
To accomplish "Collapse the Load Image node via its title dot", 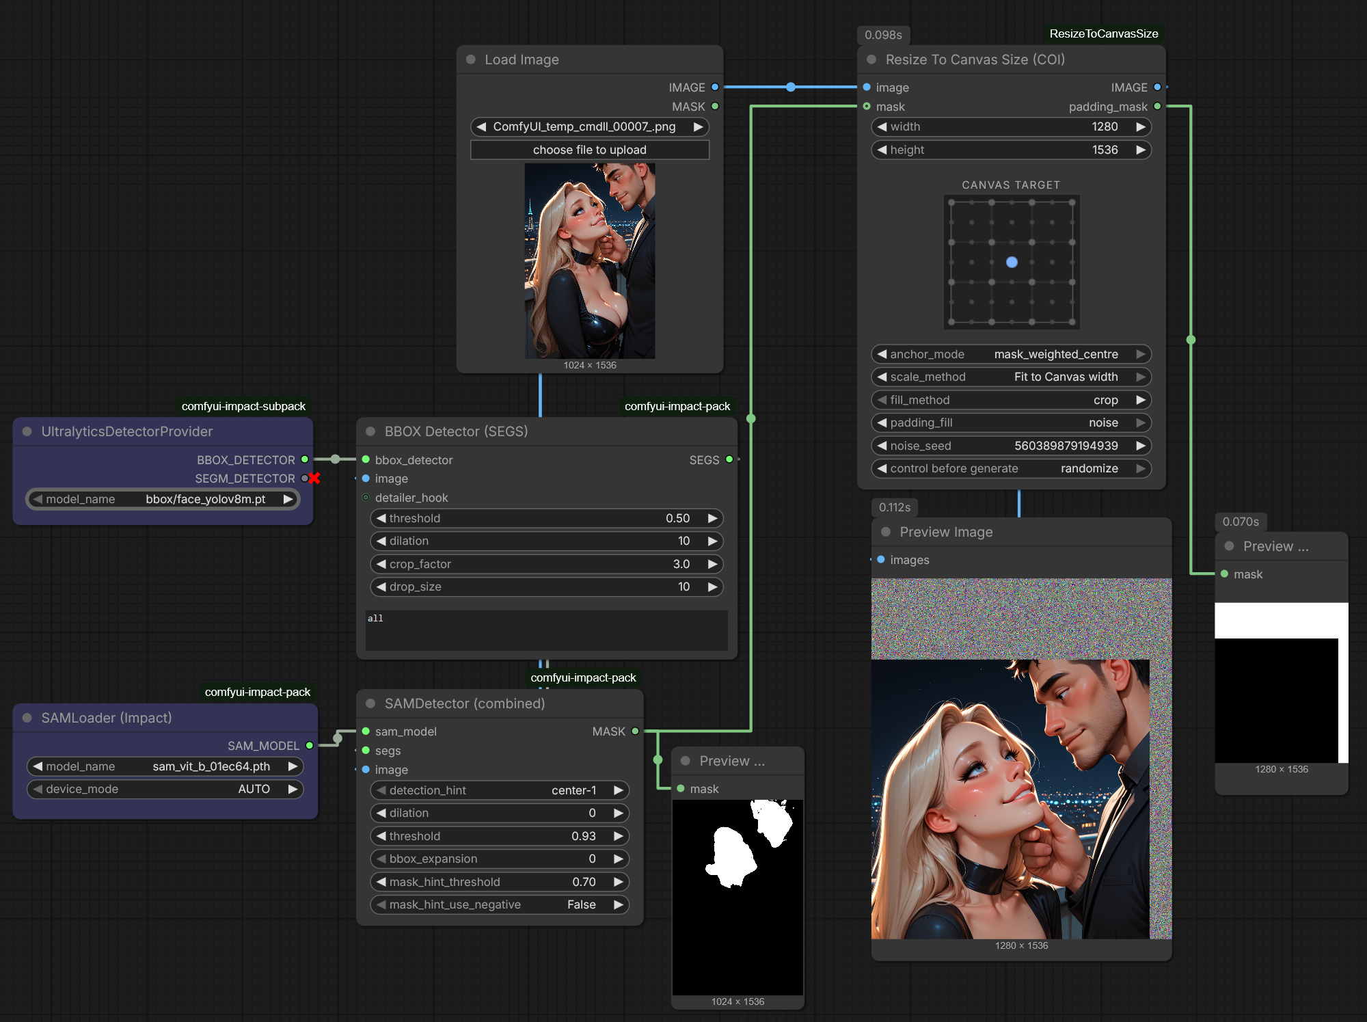I will tap(470, 59).
